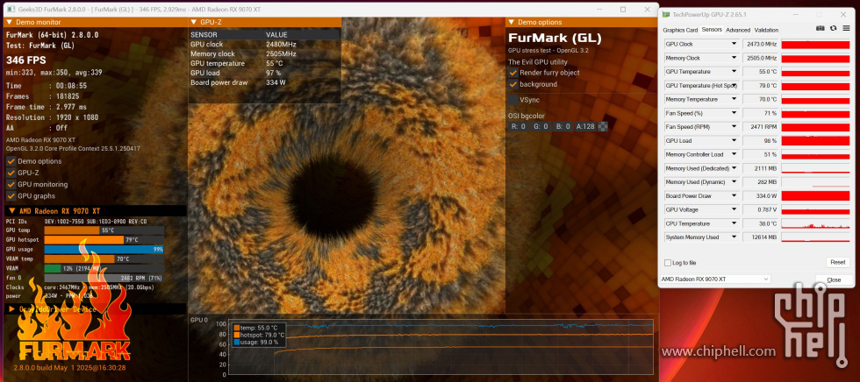Screen dimensions: 860x382
Task: Click the R: 0 color field
Action: [x=519, y=126]
